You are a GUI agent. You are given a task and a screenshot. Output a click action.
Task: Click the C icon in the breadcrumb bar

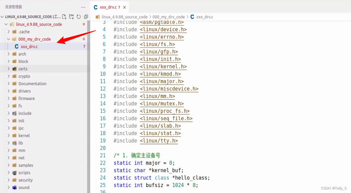[x=192, y=17]
